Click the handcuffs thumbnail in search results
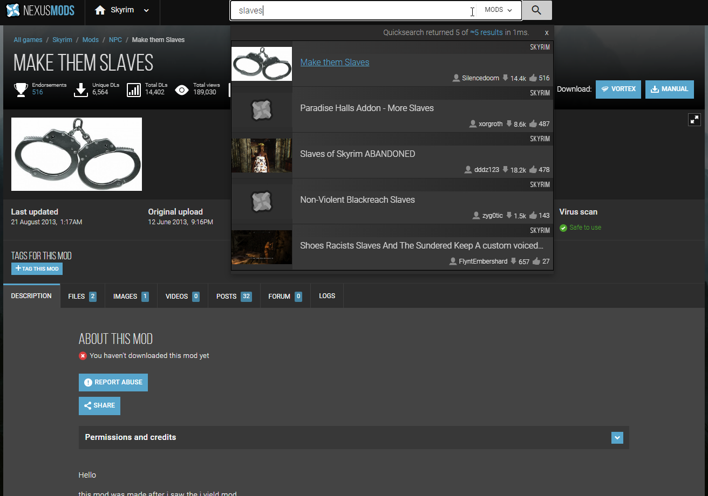The image size is (708, 496). click(262, 64)
